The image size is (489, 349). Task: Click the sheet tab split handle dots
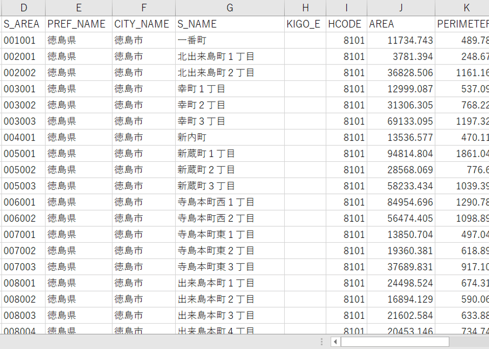coord(322,342)
